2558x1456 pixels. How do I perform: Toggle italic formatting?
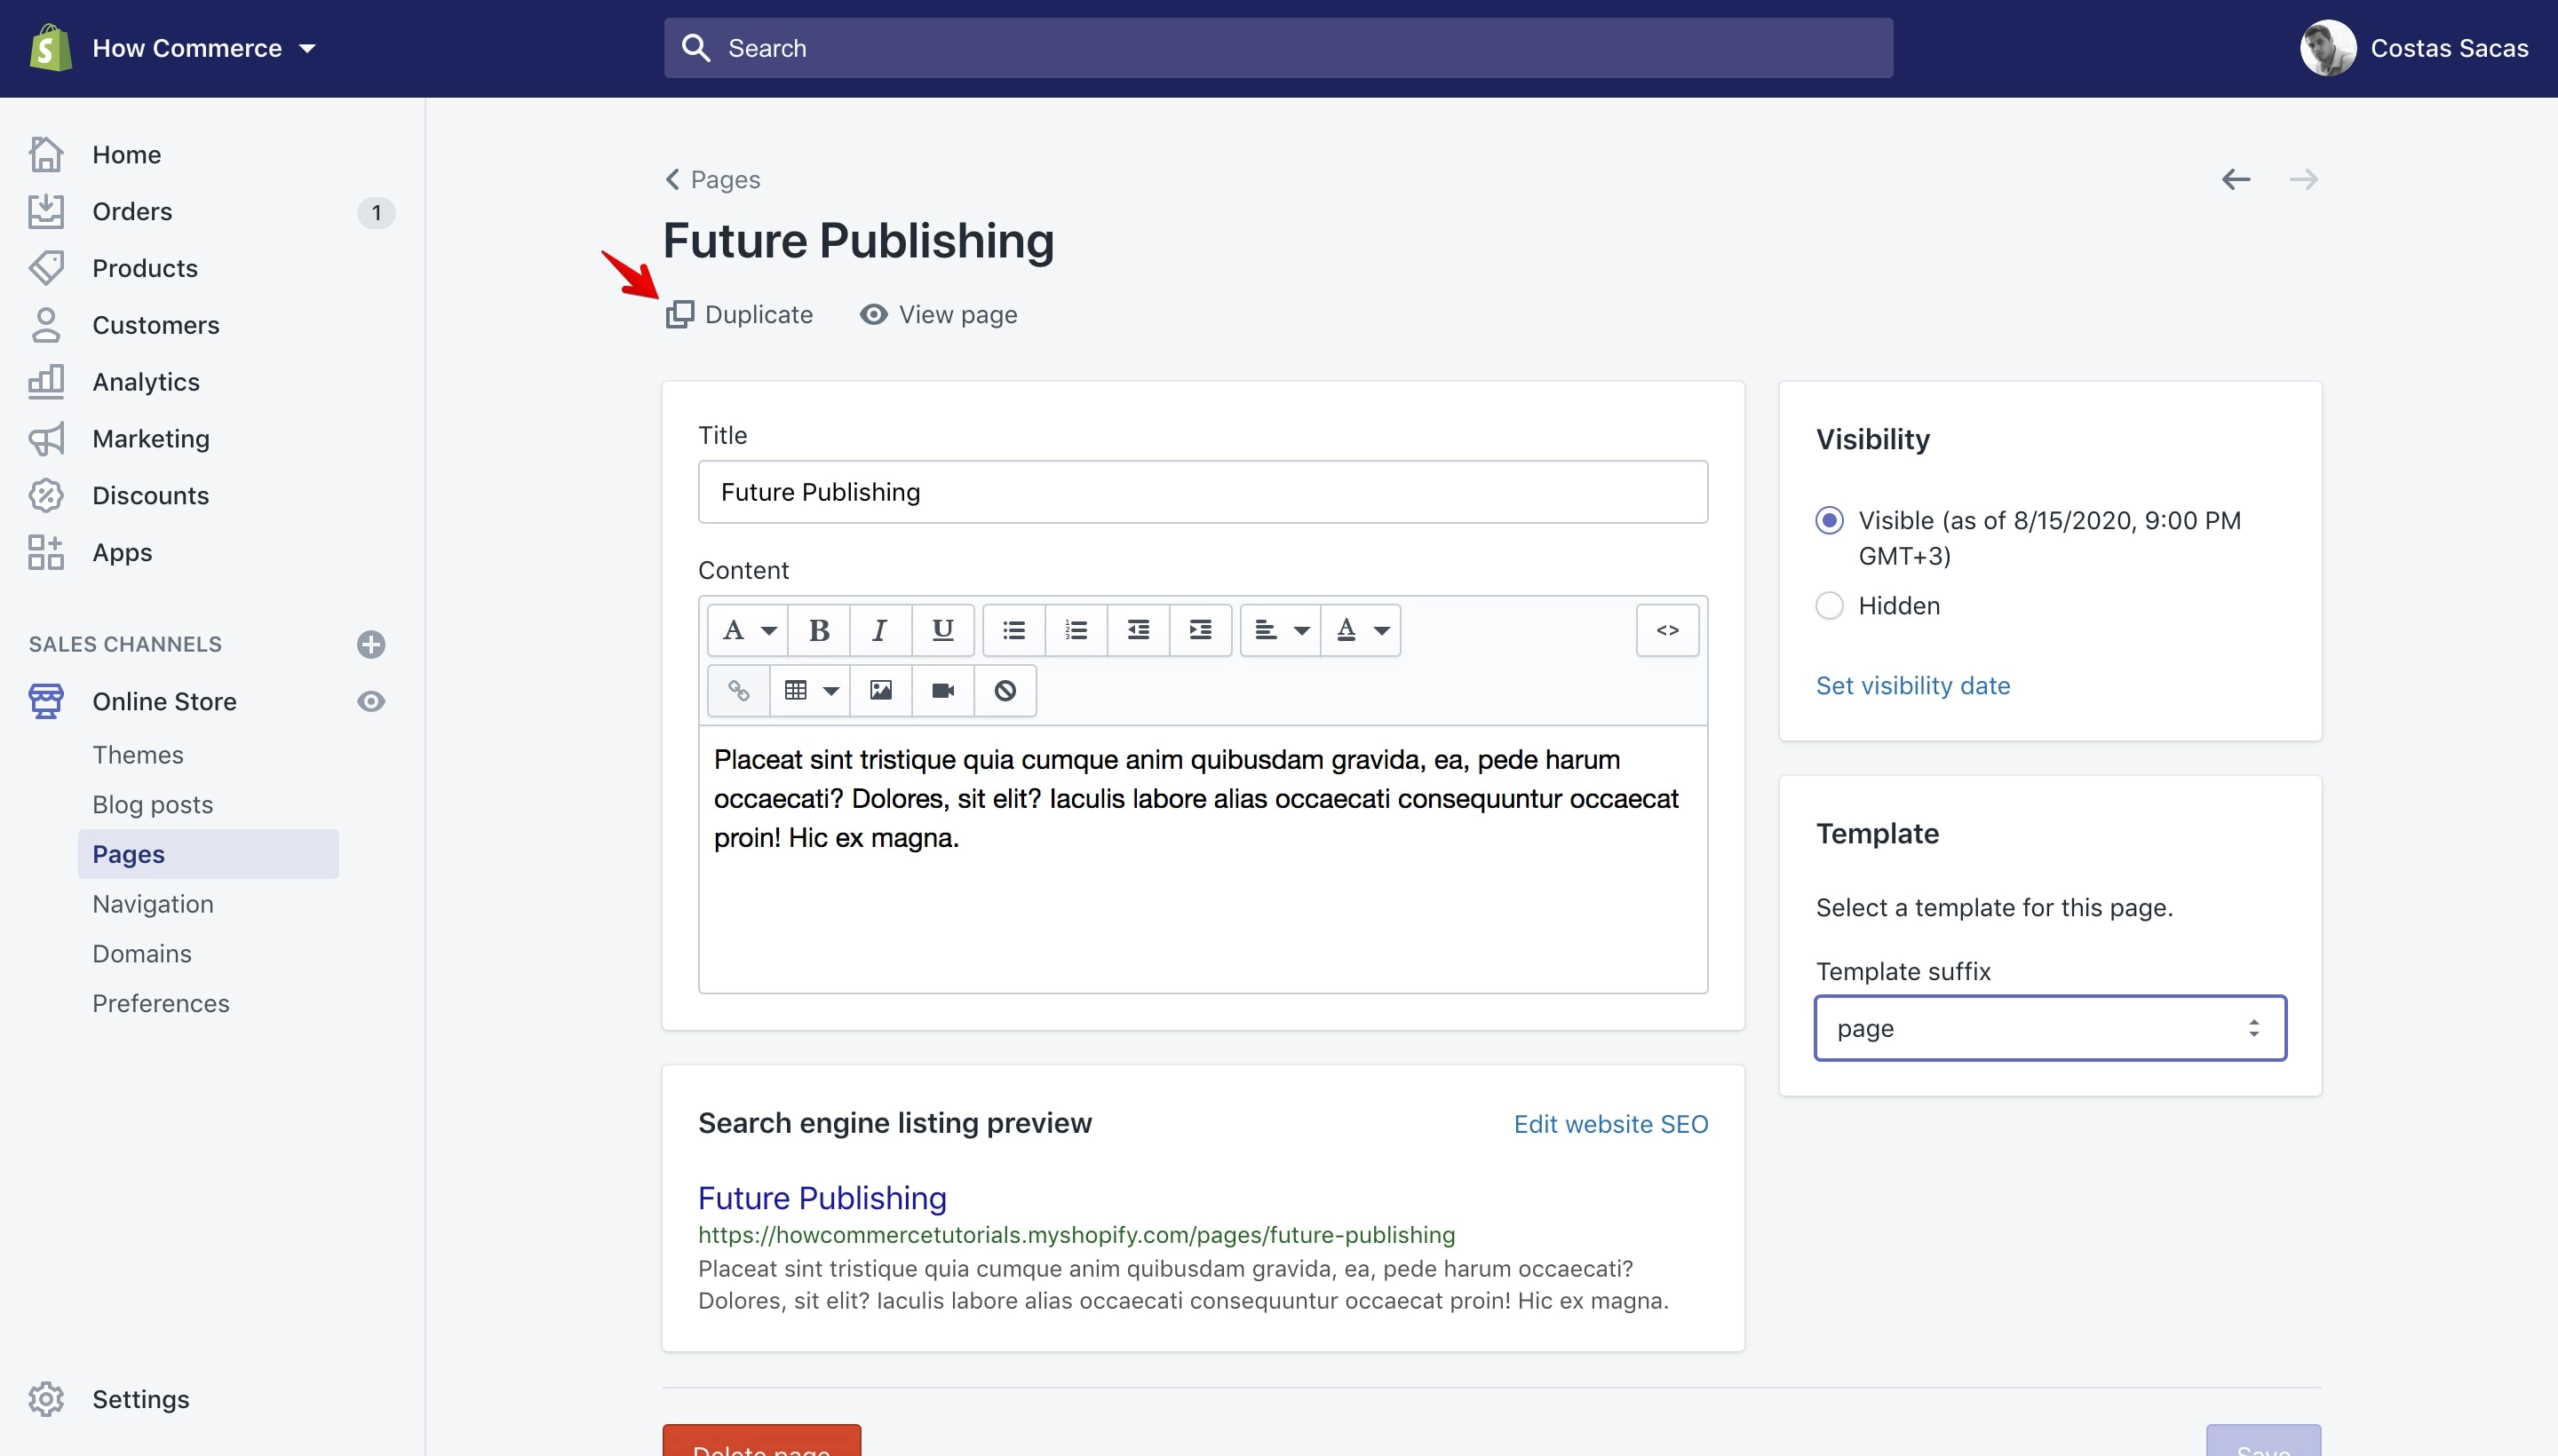pos(880,630)
